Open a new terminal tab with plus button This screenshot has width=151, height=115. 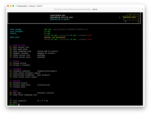pyautogui.click(x=142, y=9)
